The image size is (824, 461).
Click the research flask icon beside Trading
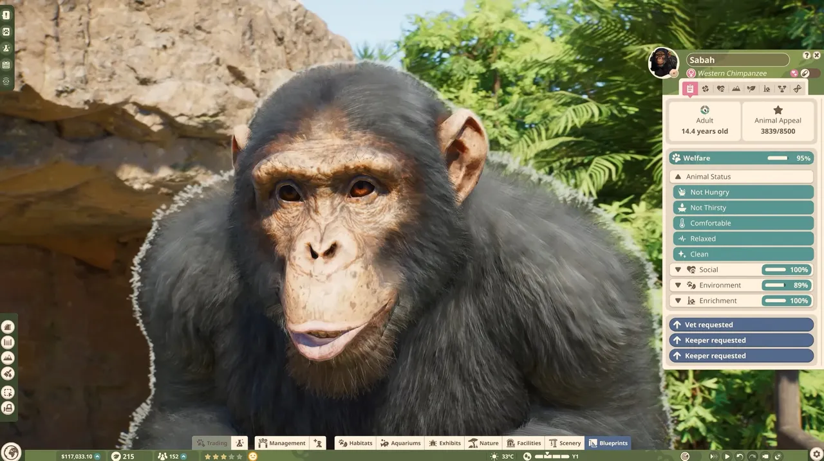coord(239,443)
